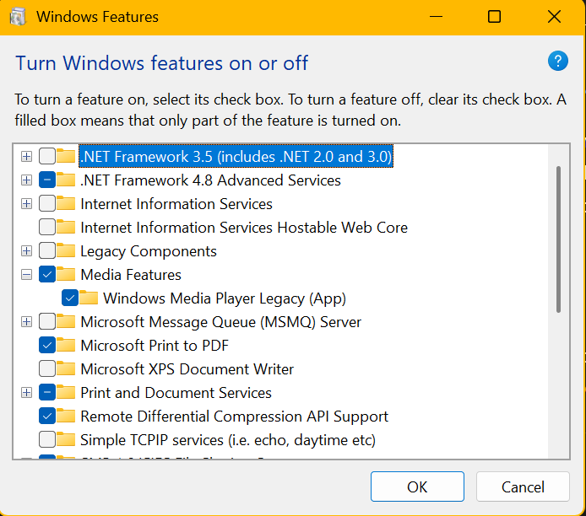Click folder icon beside Simple TCPIP services
Viewport: 586px width, 516px height.
point(66,439)
